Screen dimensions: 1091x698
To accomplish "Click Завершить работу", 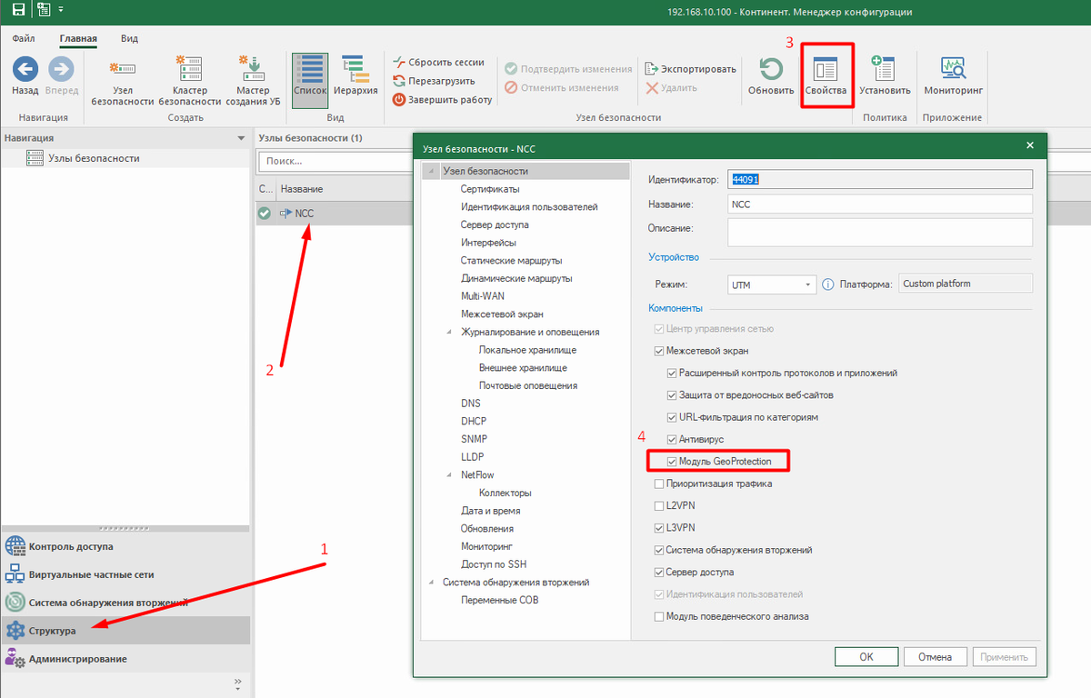I will pos(443,100).
